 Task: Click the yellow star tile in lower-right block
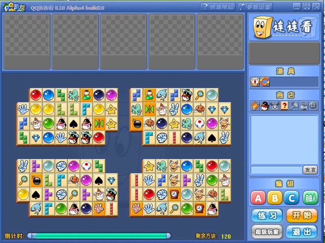tap(149, 166)
